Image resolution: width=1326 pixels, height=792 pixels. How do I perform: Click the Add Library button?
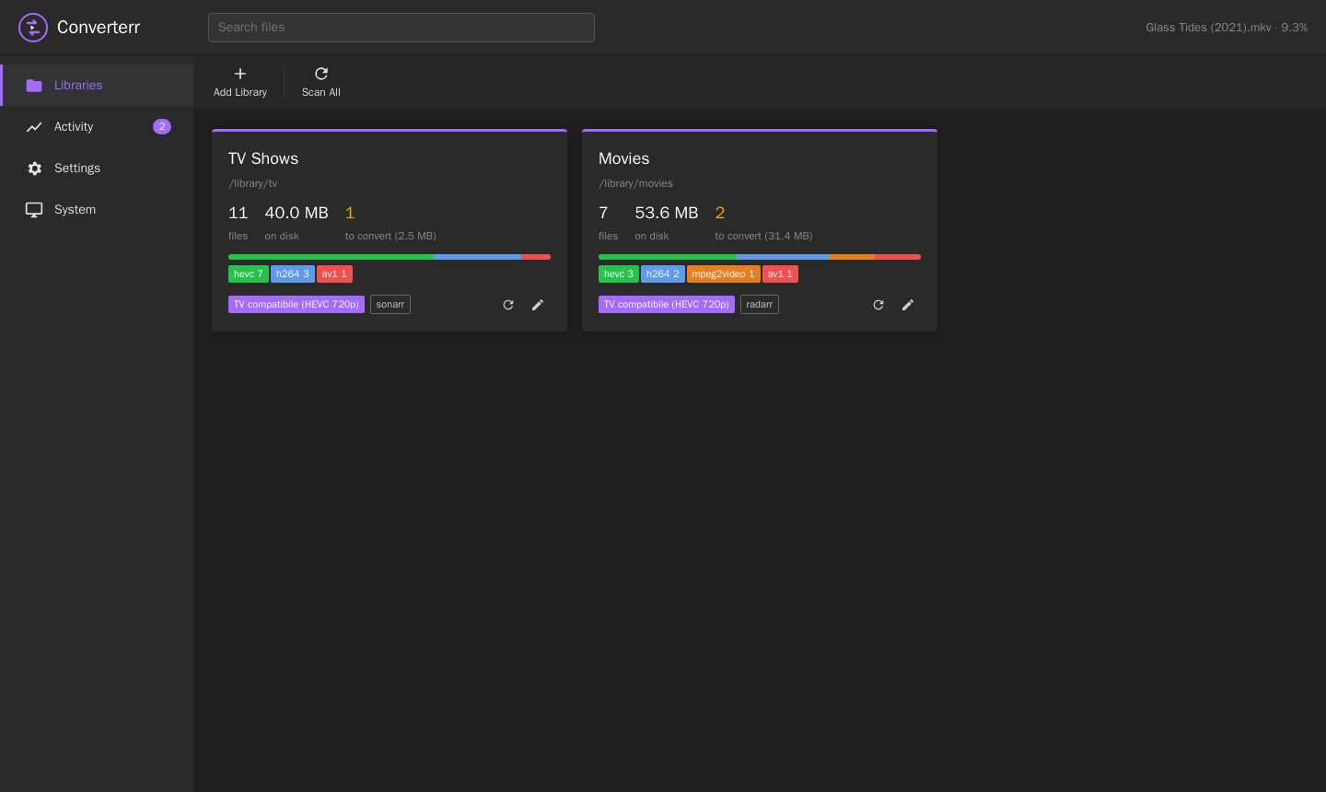click(x=240, y=82)
